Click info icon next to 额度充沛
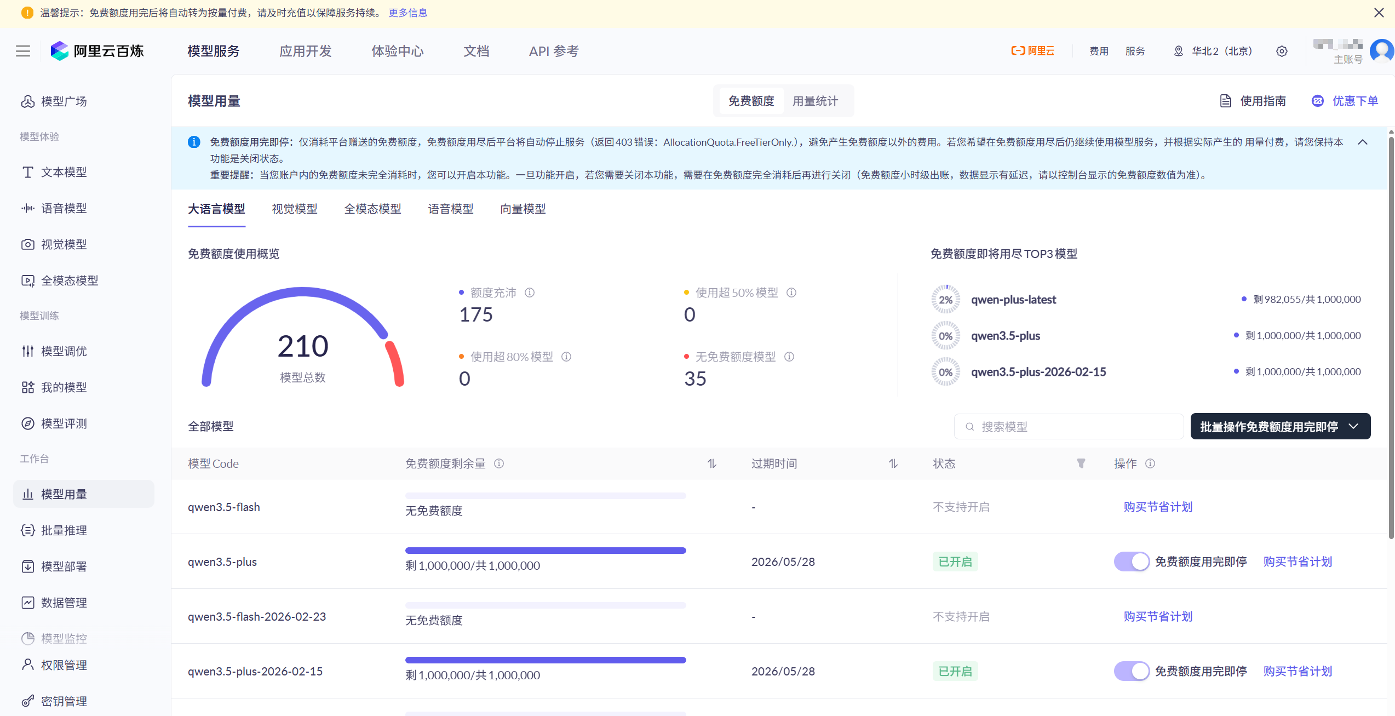Screen dimensions: 1395x716 pyautogui.click(x=530, y=293)
